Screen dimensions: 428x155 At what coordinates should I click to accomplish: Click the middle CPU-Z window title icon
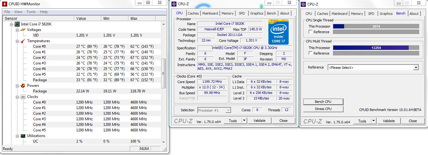pos(174,4)
